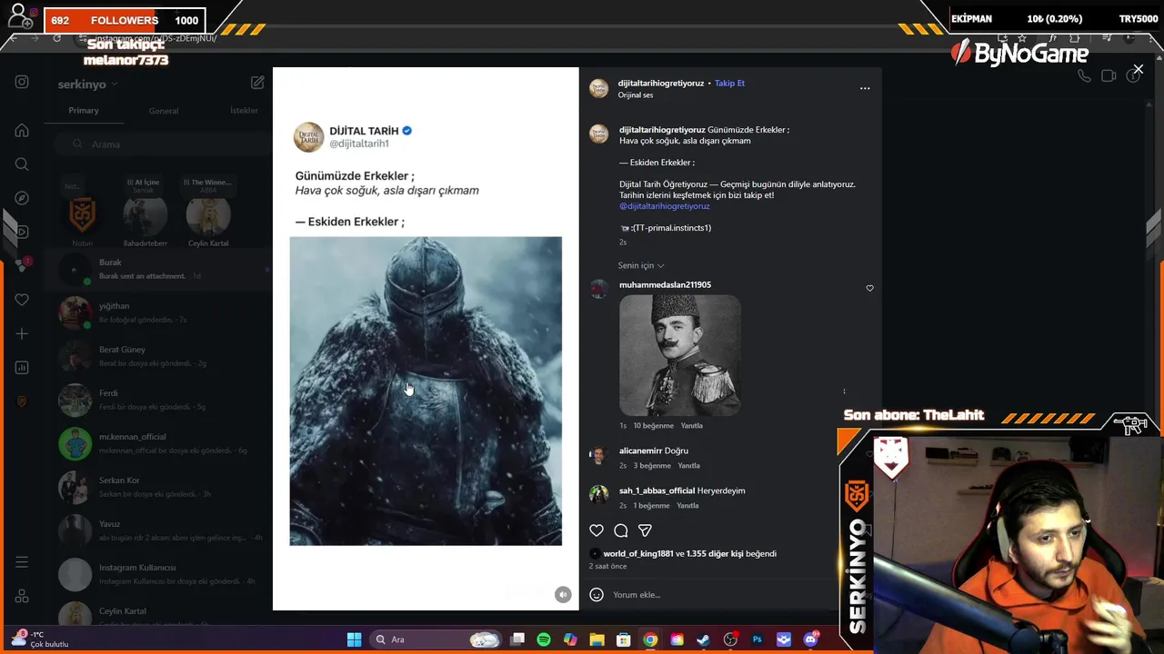Open Bahadırteberr's note bubble avatar
1164x654 pixels.
tap(145, 215)
